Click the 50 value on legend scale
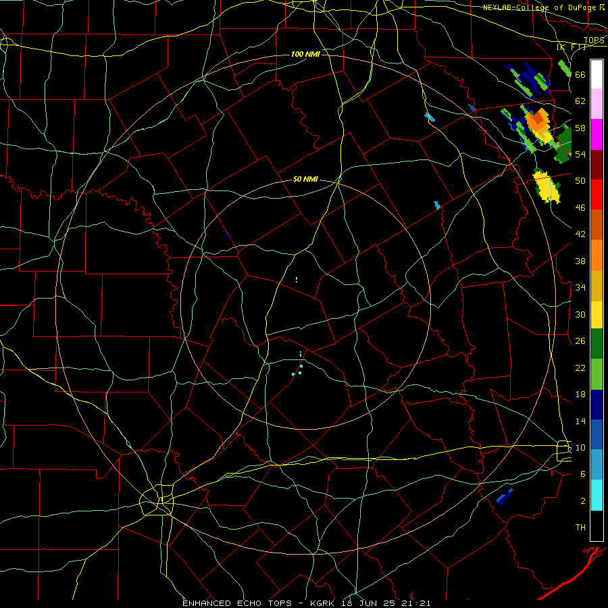608x608 pixels. point(580,181)
